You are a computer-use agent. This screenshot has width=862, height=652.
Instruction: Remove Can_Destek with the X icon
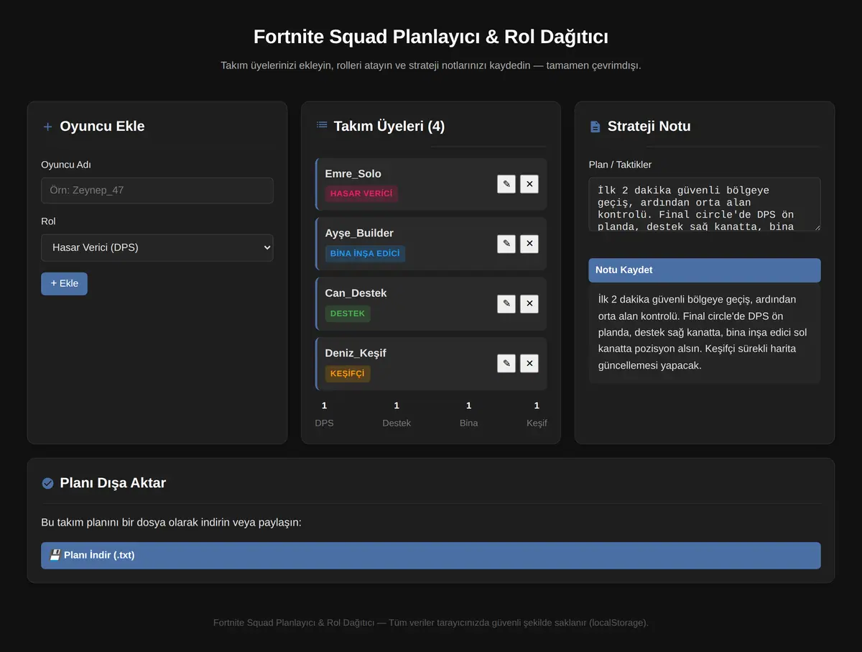click(x=529, y=304)
